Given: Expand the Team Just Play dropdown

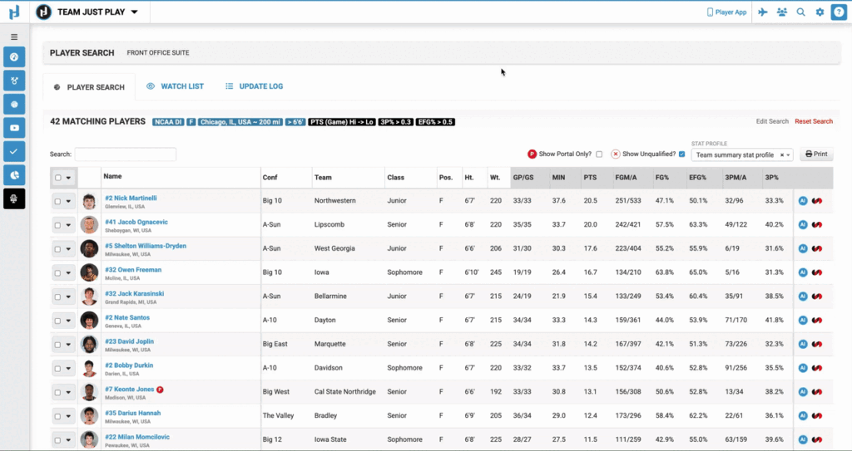Looking at the screenshot, I should tap(135, 12).
